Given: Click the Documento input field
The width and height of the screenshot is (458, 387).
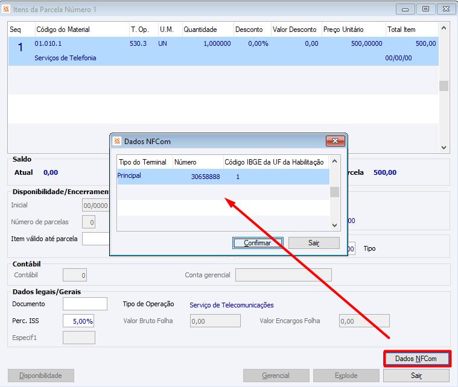Looking at the screenshot, I should pyautogui.click(x=85, y=304).
